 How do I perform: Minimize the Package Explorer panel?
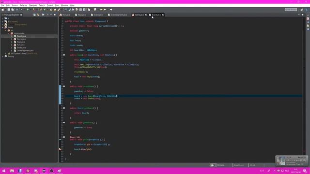(51, 15)
